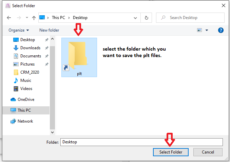The height and width of the screenshot is (162, 230).
Task: Expand the address bar history dropdown
Action: [135, 18]
